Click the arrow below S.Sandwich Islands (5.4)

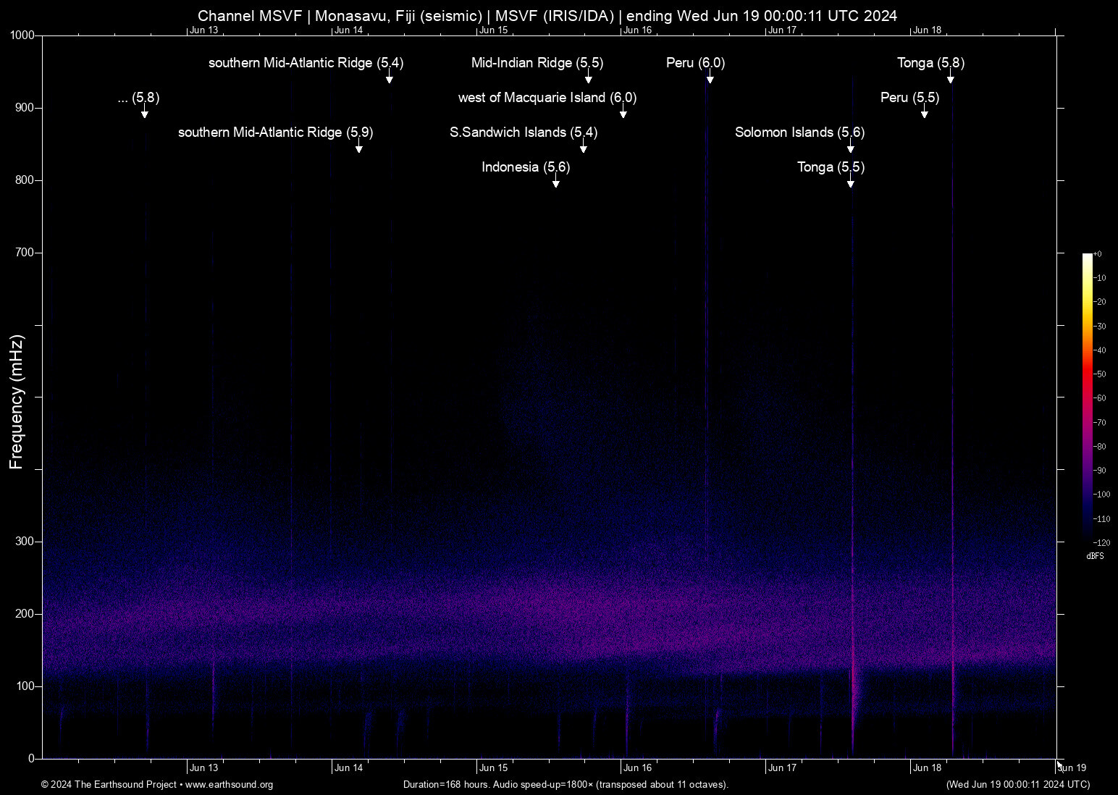[x=583, y=148]
